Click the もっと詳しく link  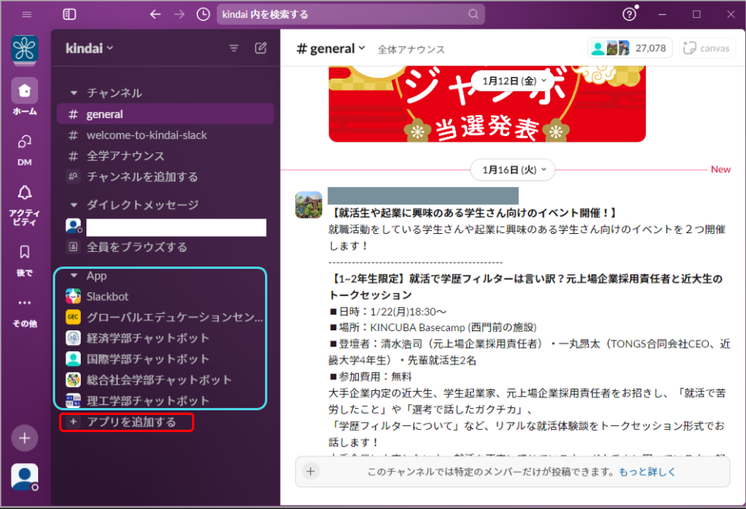(x=647, y=472)
